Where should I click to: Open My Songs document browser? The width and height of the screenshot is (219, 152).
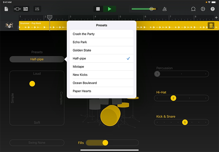tap(6, 9)
